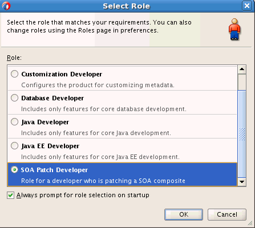Select the Java EE Developer radio button
This screenshot has height=228, width=255.
point(14,146)
